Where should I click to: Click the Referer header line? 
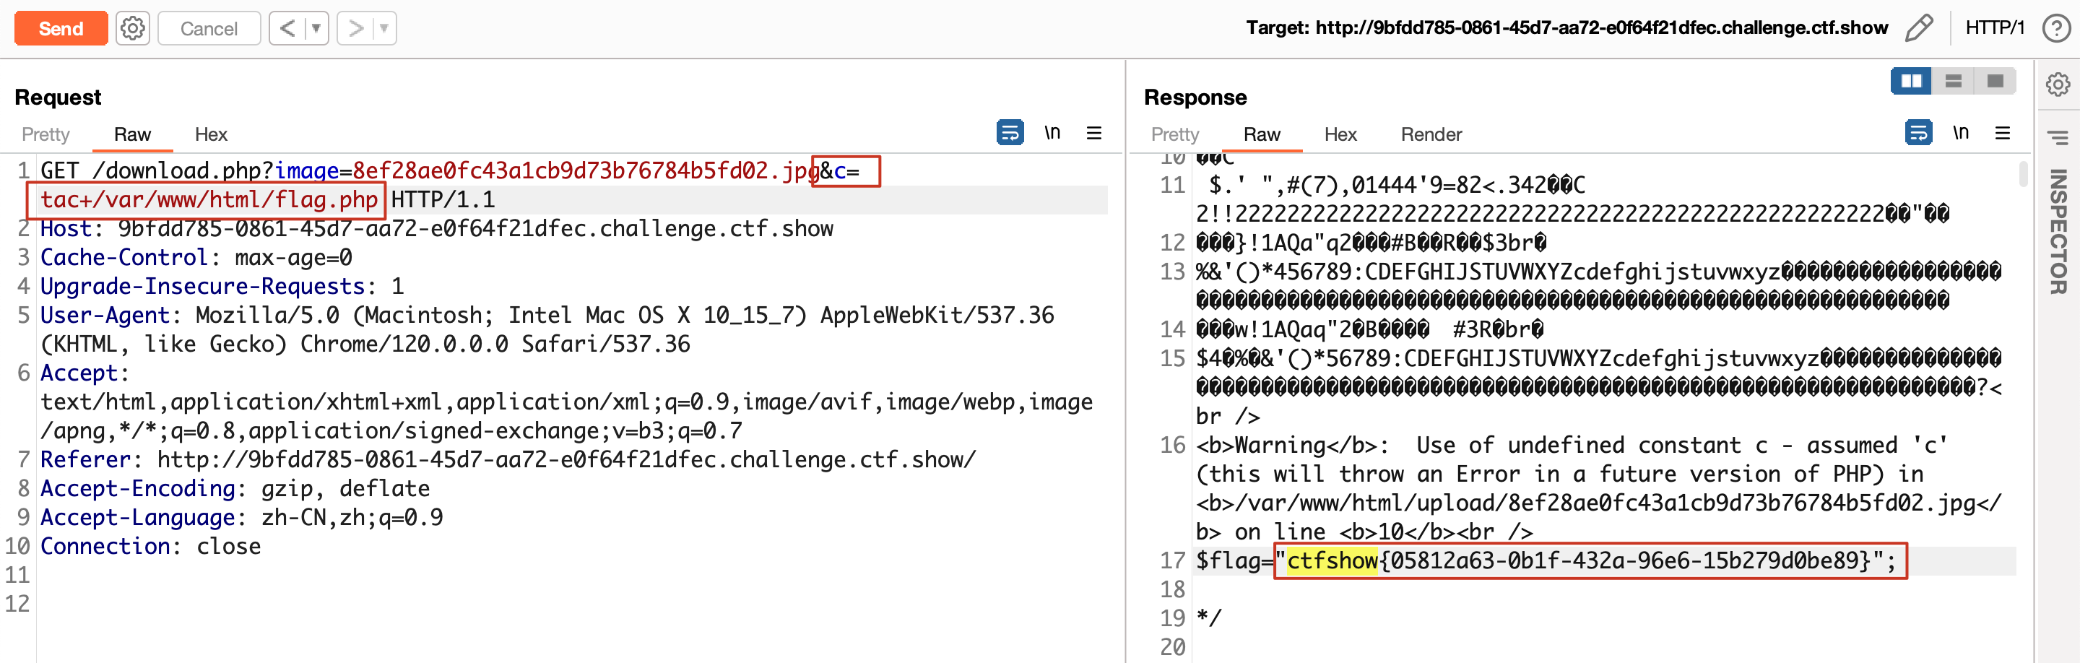click(508, 459)
